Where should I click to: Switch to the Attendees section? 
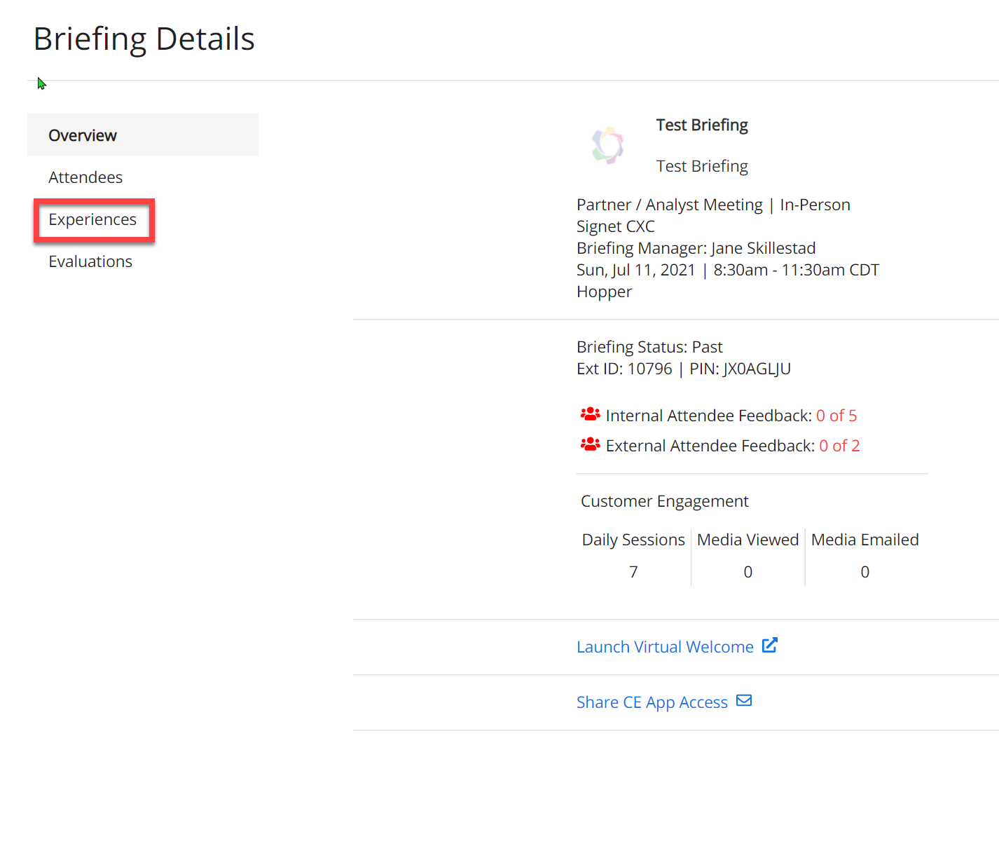tap(85, 177)
